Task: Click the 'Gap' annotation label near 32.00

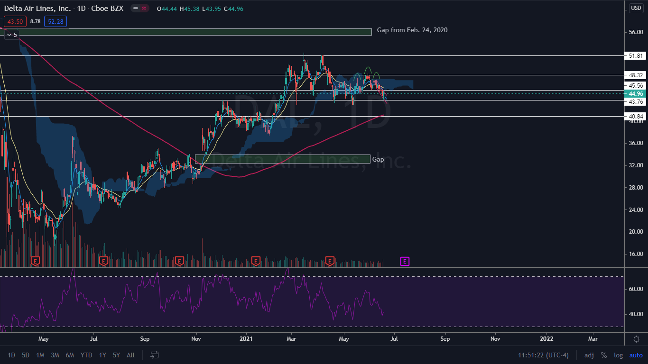Action: [x=378, y=159]
